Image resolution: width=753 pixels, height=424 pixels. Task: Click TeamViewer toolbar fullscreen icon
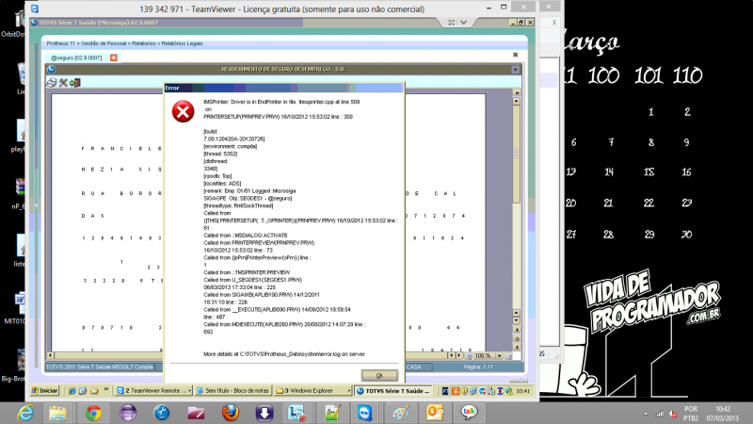tap(452, 23)
